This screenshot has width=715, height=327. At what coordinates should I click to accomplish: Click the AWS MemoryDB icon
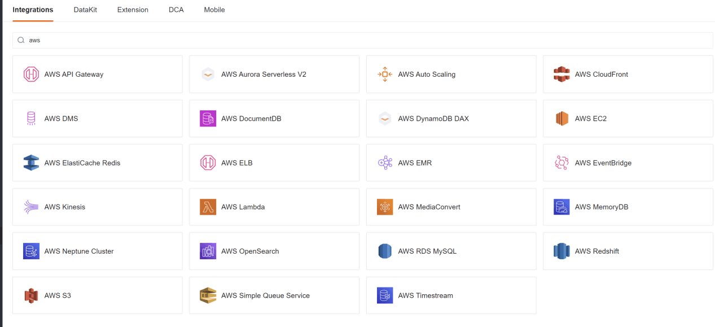(562, 207)
